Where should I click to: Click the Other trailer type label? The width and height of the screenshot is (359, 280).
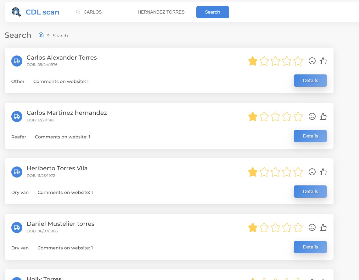pyautogui.click(x=18, y=81)
